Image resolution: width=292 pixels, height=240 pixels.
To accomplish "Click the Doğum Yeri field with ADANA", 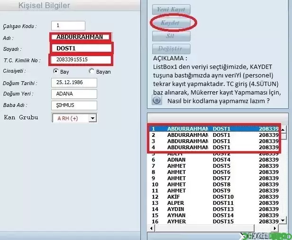I will point(74,94).
